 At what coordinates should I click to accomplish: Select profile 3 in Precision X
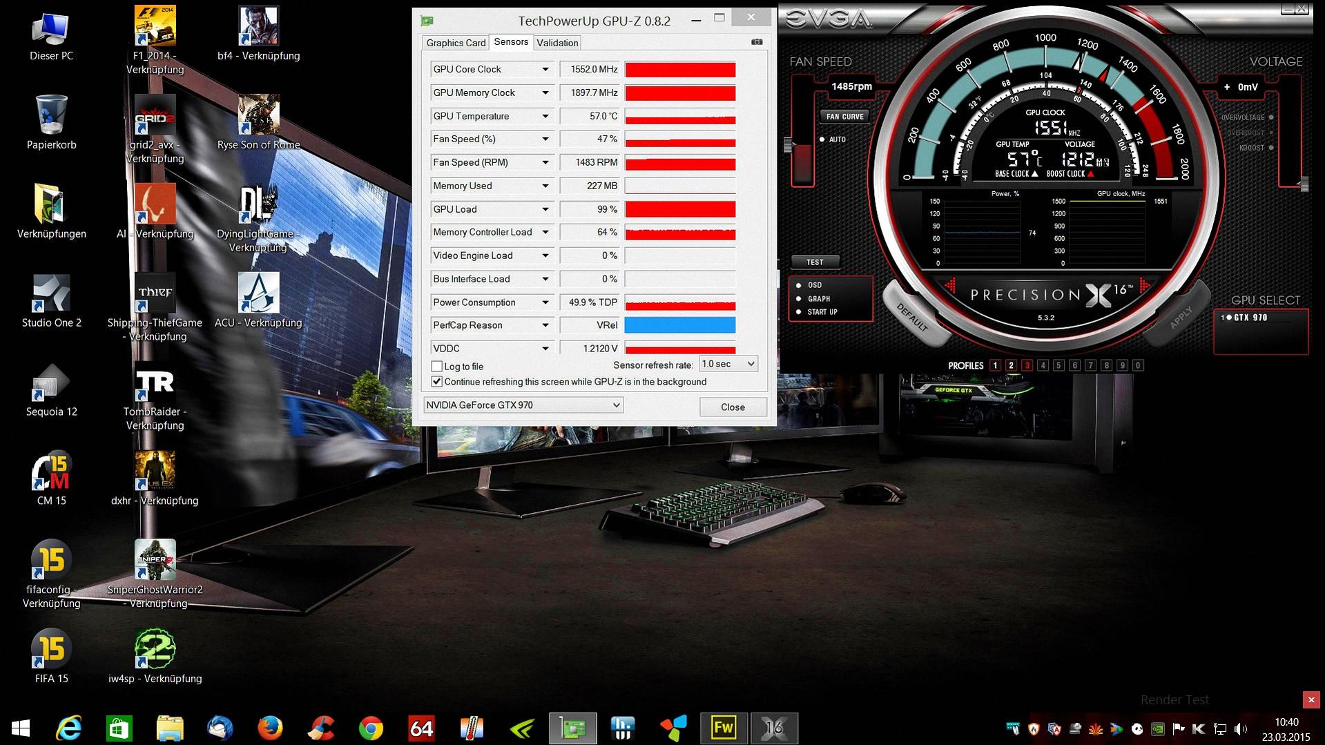1027,365
